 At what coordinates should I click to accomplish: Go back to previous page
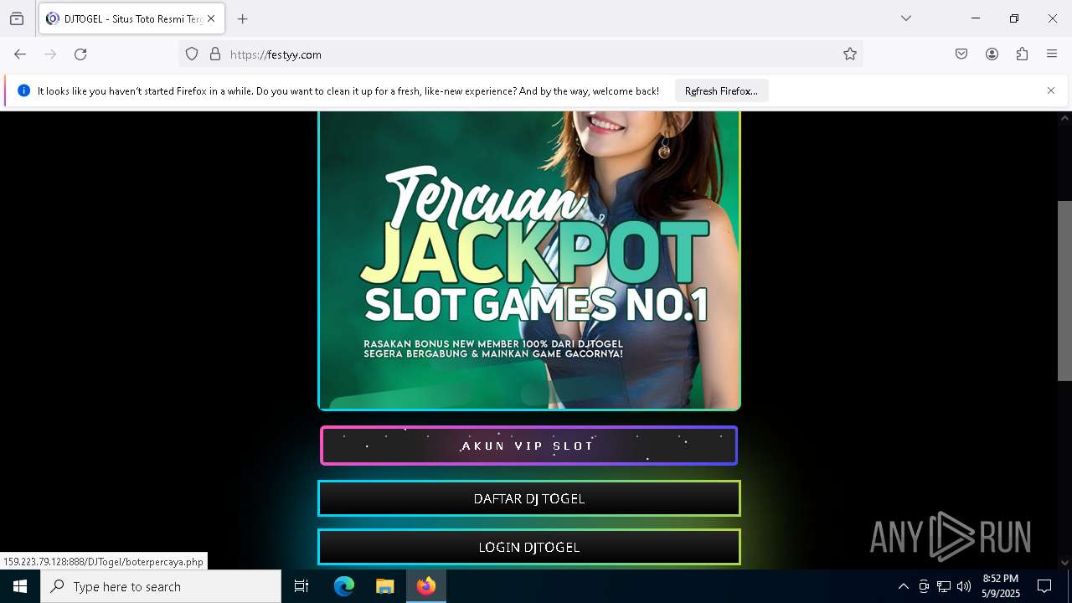[x=20, y=54]
